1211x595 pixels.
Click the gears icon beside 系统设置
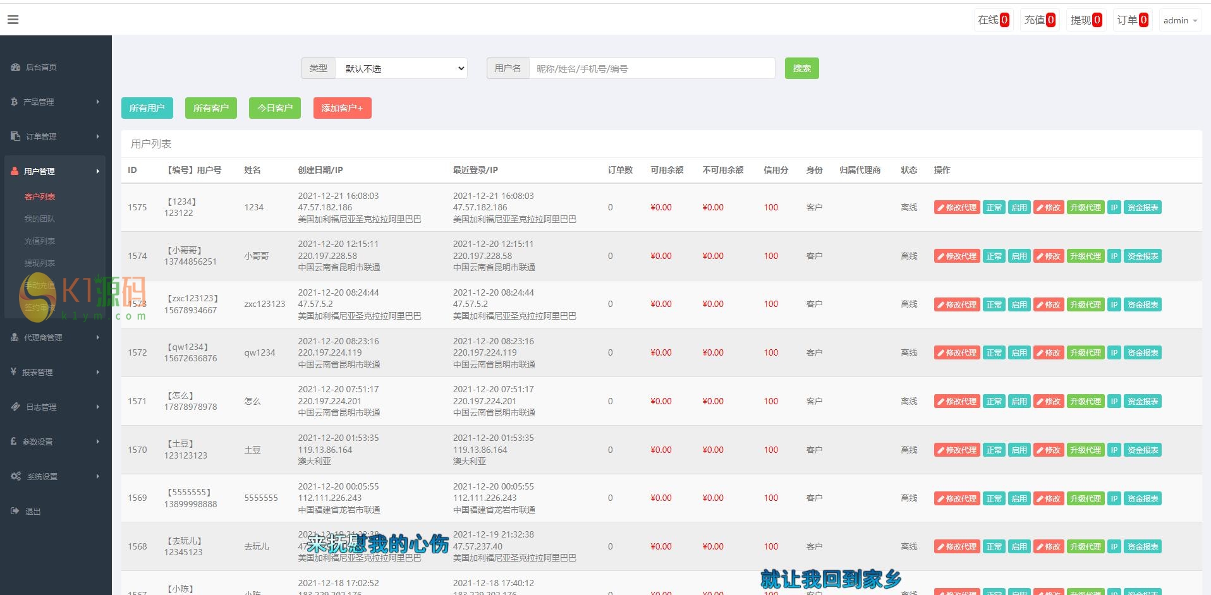[16, 476]
